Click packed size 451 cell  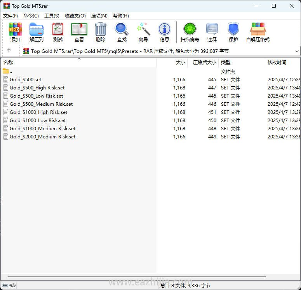pyautogui.click(x=212, y=112)
